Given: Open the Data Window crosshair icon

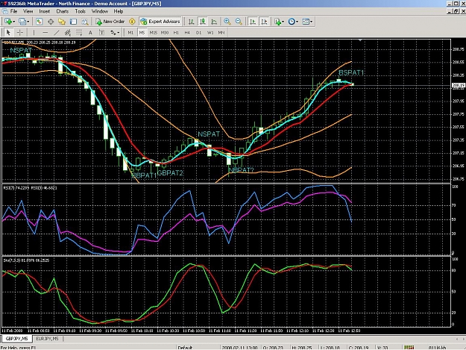Looking at the screenshot, I should click(x=51, y=22).
